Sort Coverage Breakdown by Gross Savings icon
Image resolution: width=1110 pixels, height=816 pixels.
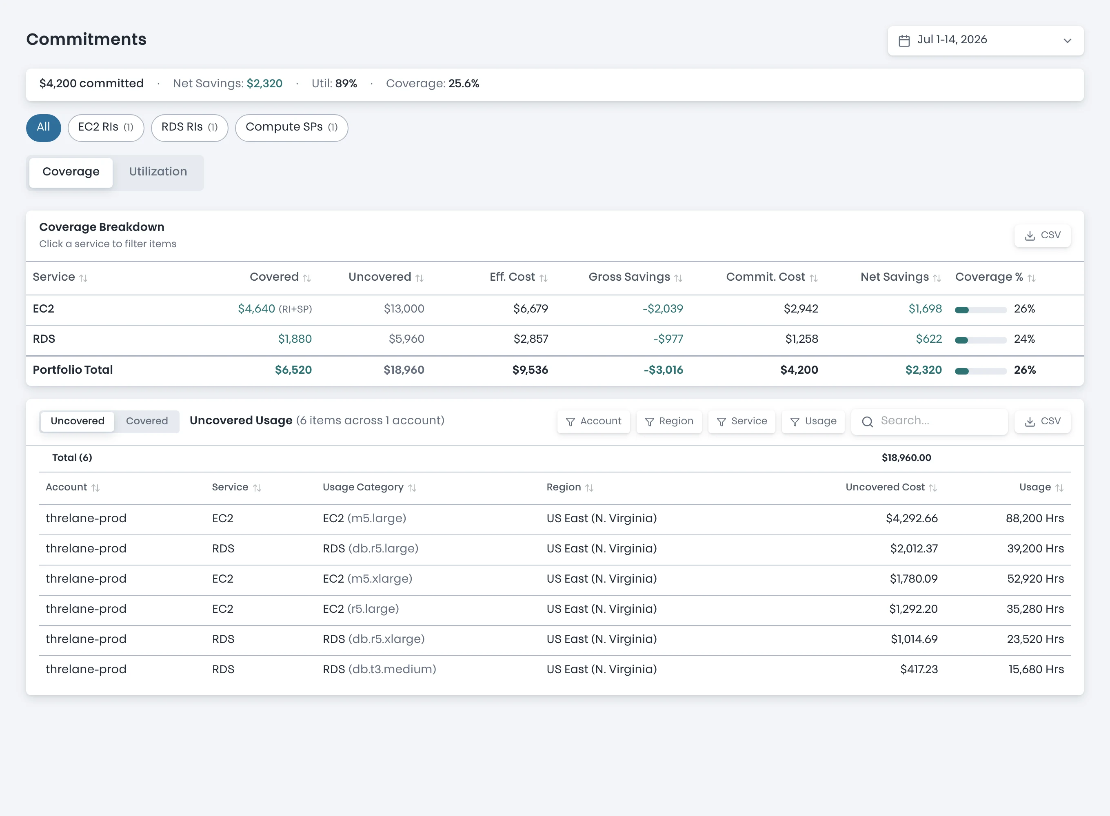click(678, 278)
